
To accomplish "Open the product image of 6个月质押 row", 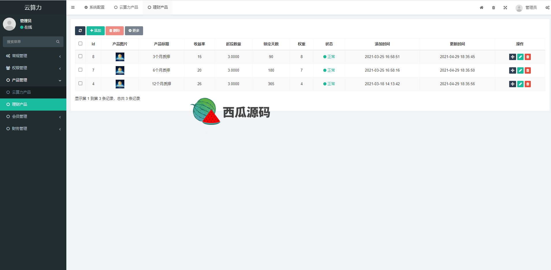I will (120, 70).
